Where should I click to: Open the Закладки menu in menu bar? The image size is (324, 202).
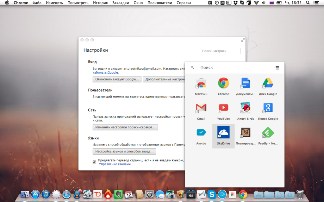point(121,3)
